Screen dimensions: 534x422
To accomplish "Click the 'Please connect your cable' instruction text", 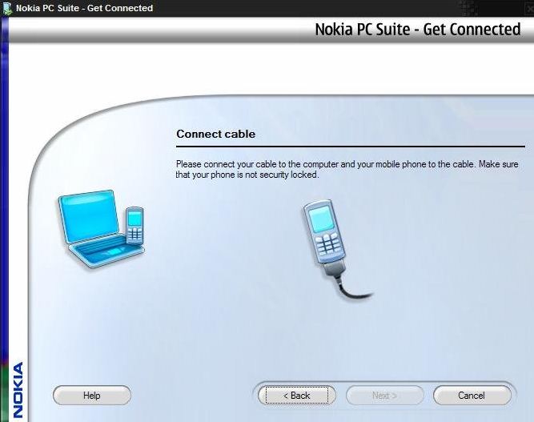I will pyautogui.click(x=347, y=169).
